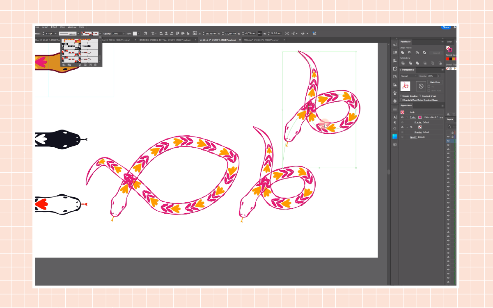Open the Normal blending mode dropdown

click(x=409, y=76)
